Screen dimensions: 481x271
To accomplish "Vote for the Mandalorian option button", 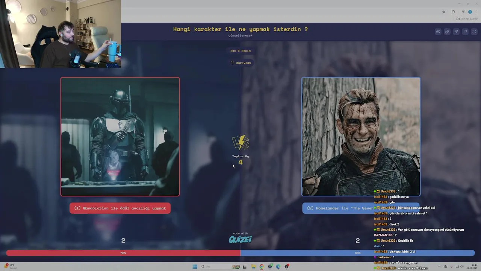I will 120,208.
